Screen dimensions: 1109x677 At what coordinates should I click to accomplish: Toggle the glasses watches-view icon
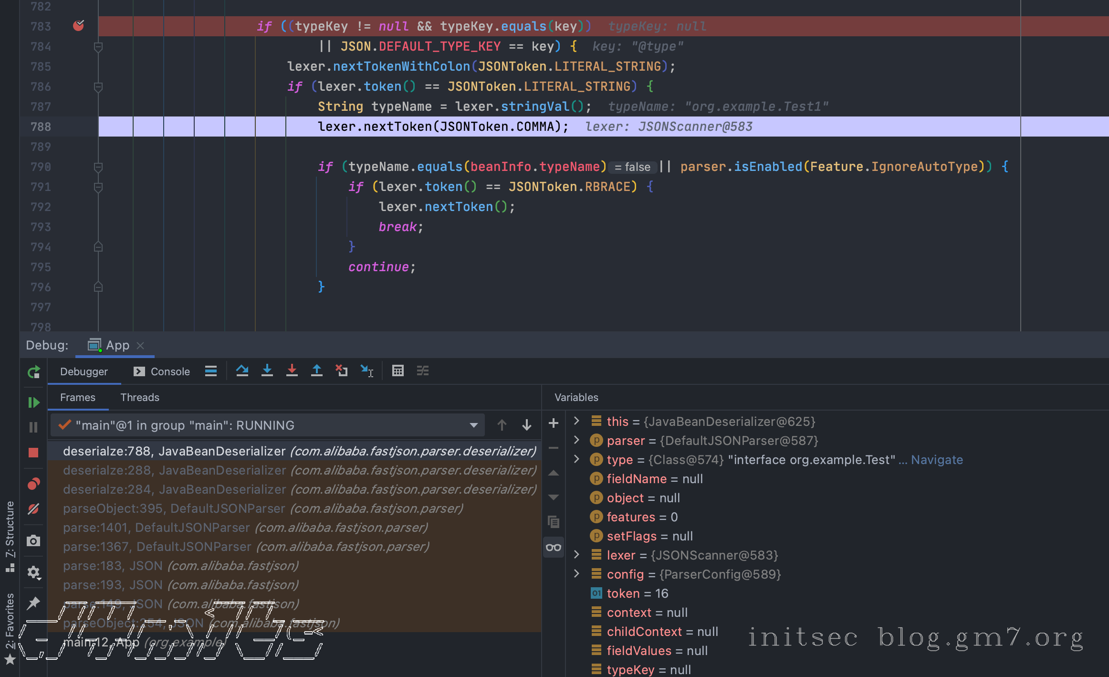point(554,547)
